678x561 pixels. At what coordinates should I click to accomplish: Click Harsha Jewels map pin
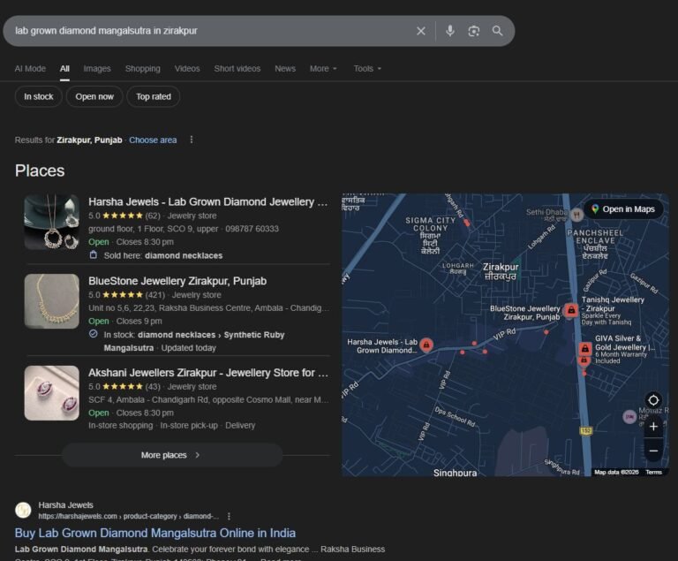pos(426,345)
